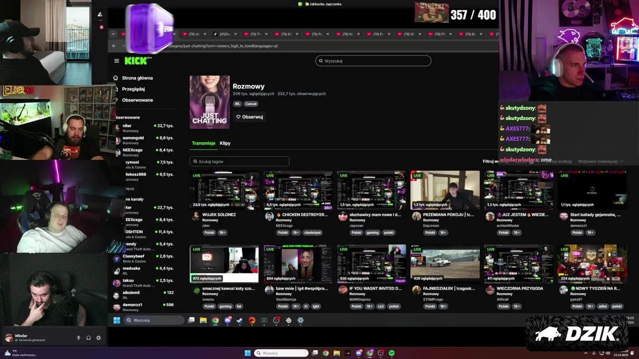The image size is (639, 359).
Task: Open File Explorer on inner taskbar
Action: click(203, 320)
